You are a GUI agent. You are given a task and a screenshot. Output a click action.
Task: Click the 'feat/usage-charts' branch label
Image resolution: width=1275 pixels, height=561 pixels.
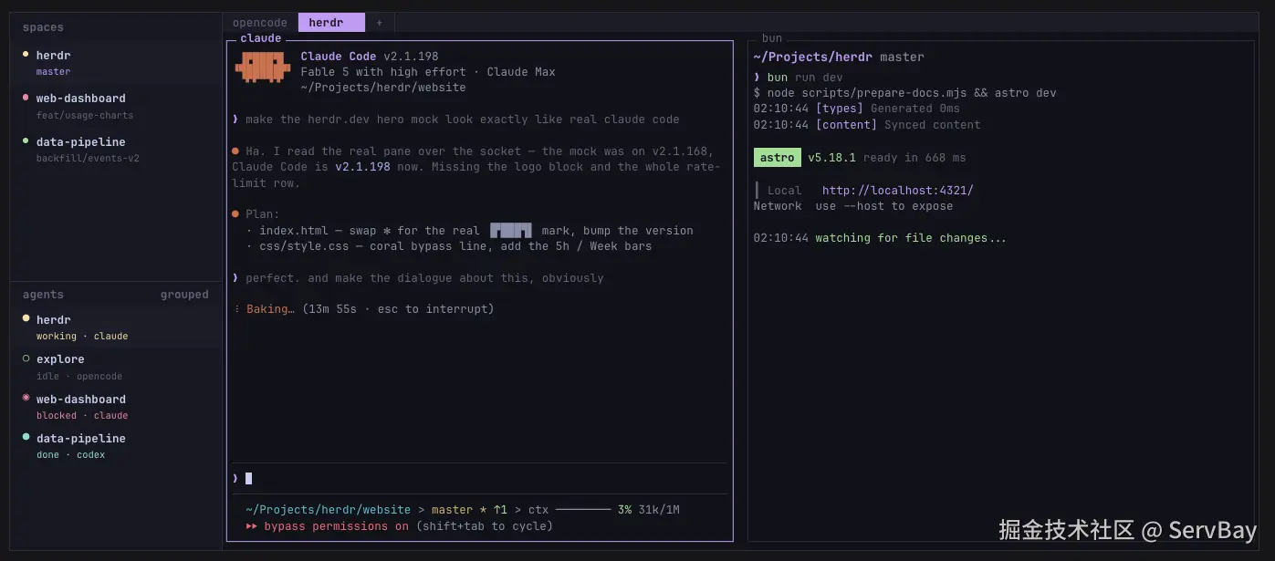click(x=85, y=116)
